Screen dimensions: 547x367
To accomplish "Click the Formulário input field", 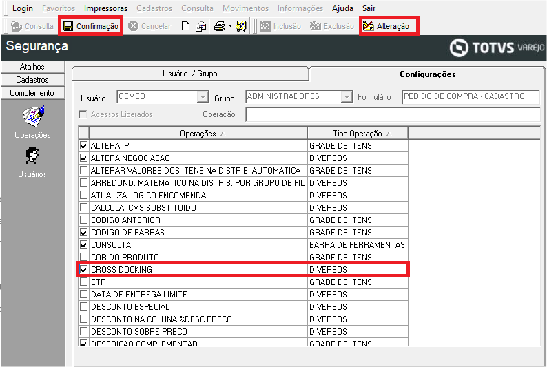I will click(x=471, y=96).
